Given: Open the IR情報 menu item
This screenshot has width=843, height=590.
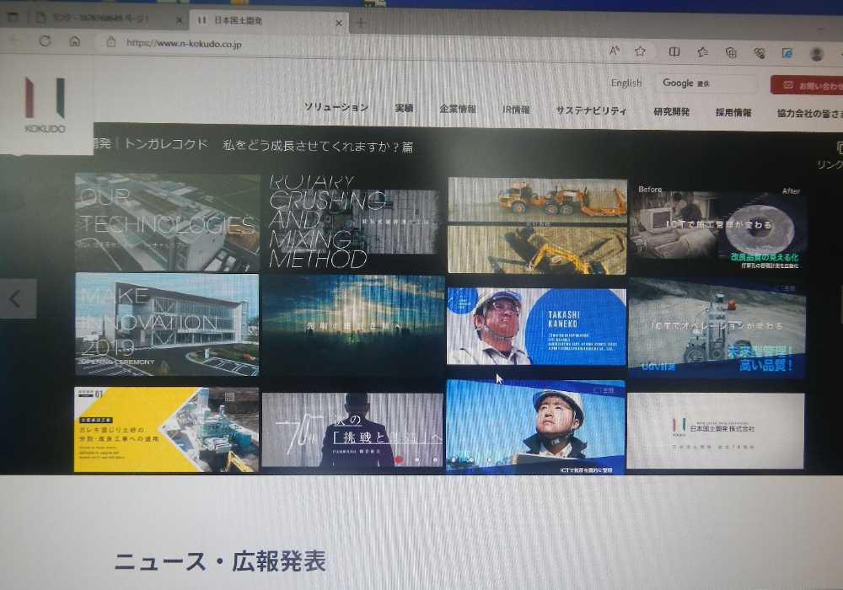Looking at the screenshot, I should pyautogui.click(x=516, y=110).
